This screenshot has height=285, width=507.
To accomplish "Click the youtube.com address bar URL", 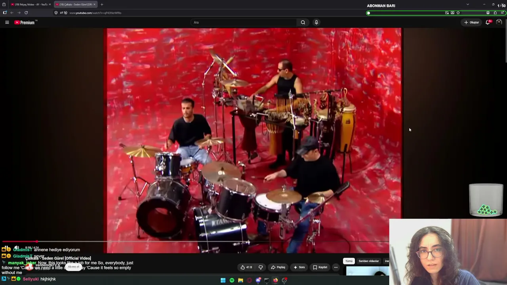I will 95,13.
